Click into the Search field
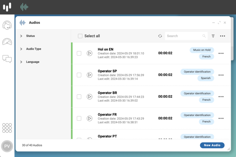Viewport: 236px width, 157px height. click(186, 36)
